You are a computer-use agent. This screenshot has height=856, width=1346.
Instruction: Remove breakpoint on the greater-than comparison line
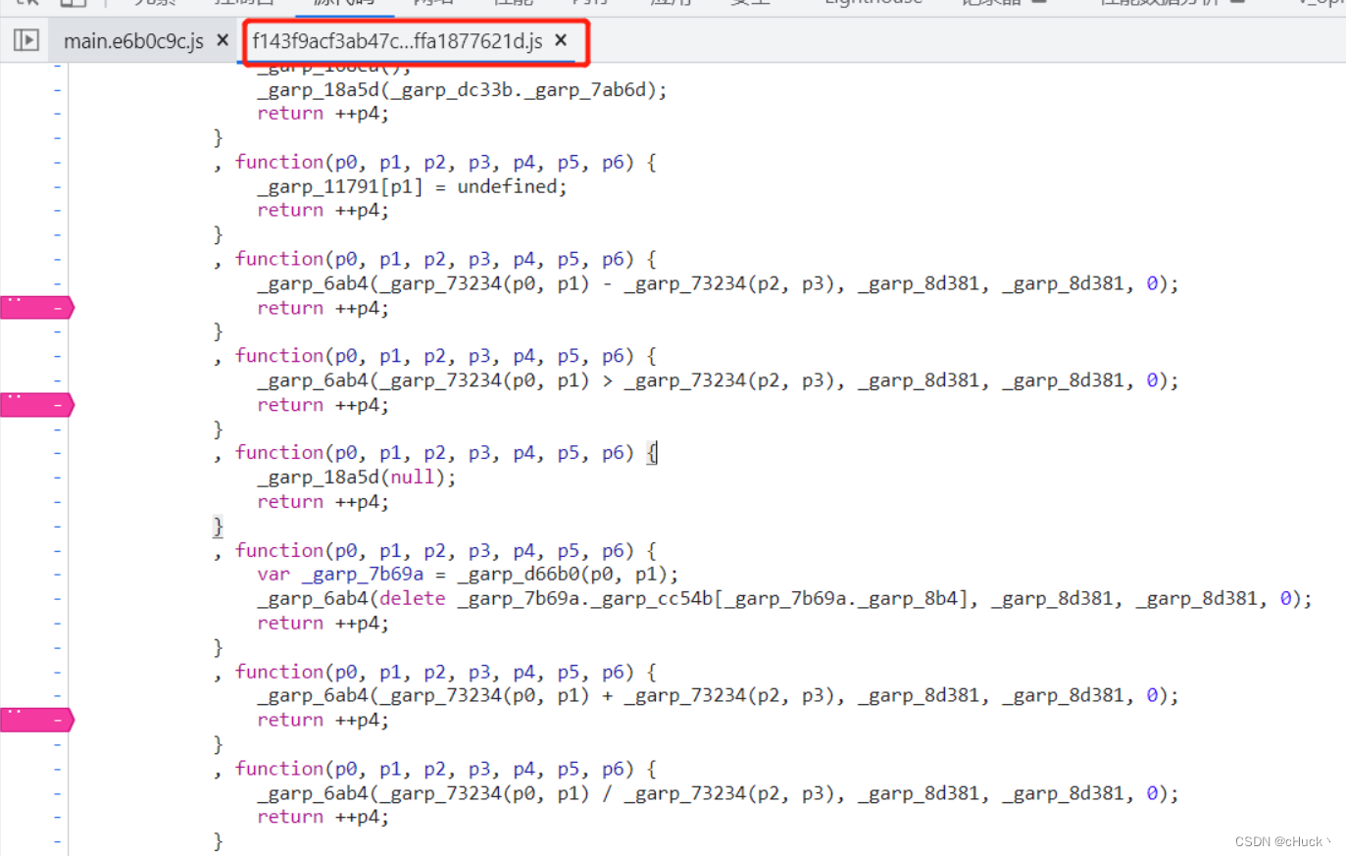(36, 405)
